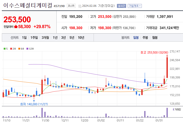Click the 최고 253,500 (02/06) marker
The height and width of the screenshot is (127, 183).
(x=154, y=52)
